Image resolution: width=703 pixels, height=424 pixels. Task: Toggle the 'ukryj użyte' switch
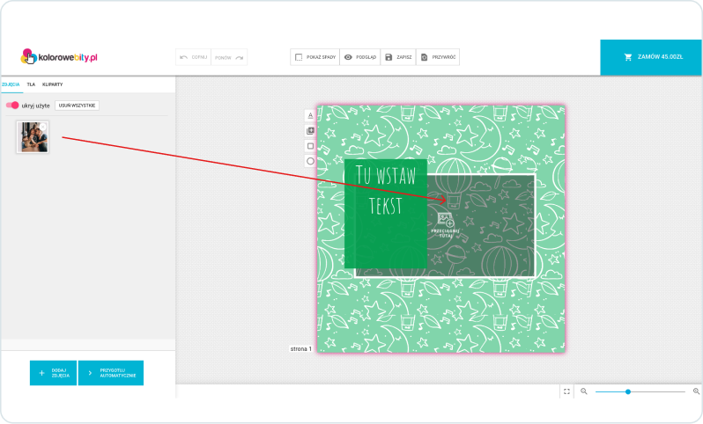12,106
